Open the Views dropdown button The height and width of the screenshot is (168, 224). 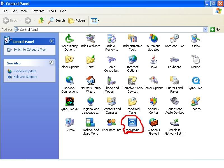95,20
